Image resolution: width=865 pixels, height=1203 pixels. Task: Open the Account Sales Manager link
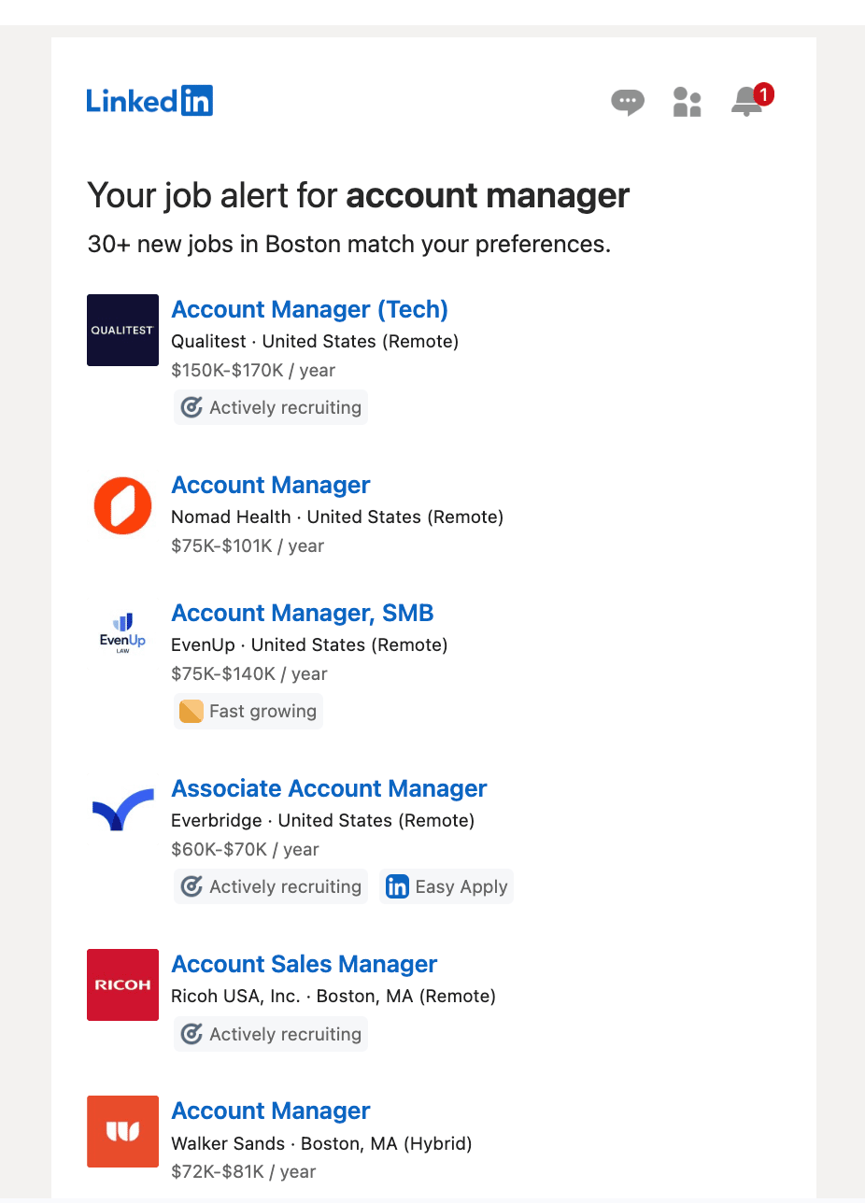click(305, 964)
